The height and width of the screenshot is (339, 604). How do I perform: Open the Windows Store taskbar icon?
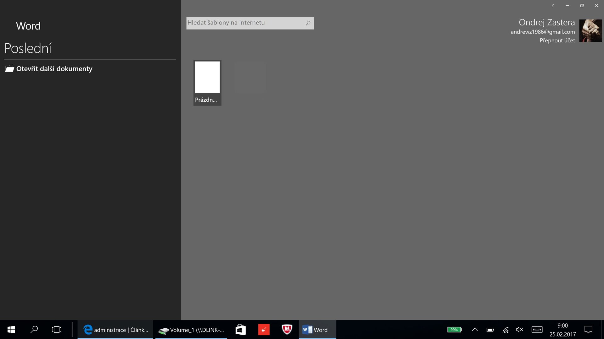coord(240,330)
